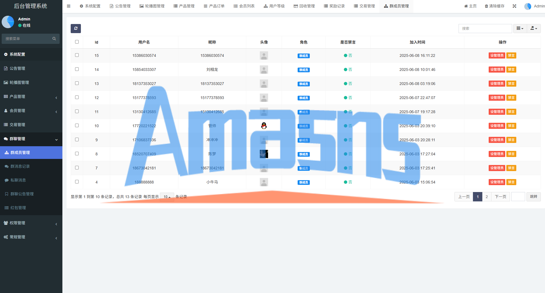Click the search menu magnifier icon
The image size is (545, 293).
54,39
